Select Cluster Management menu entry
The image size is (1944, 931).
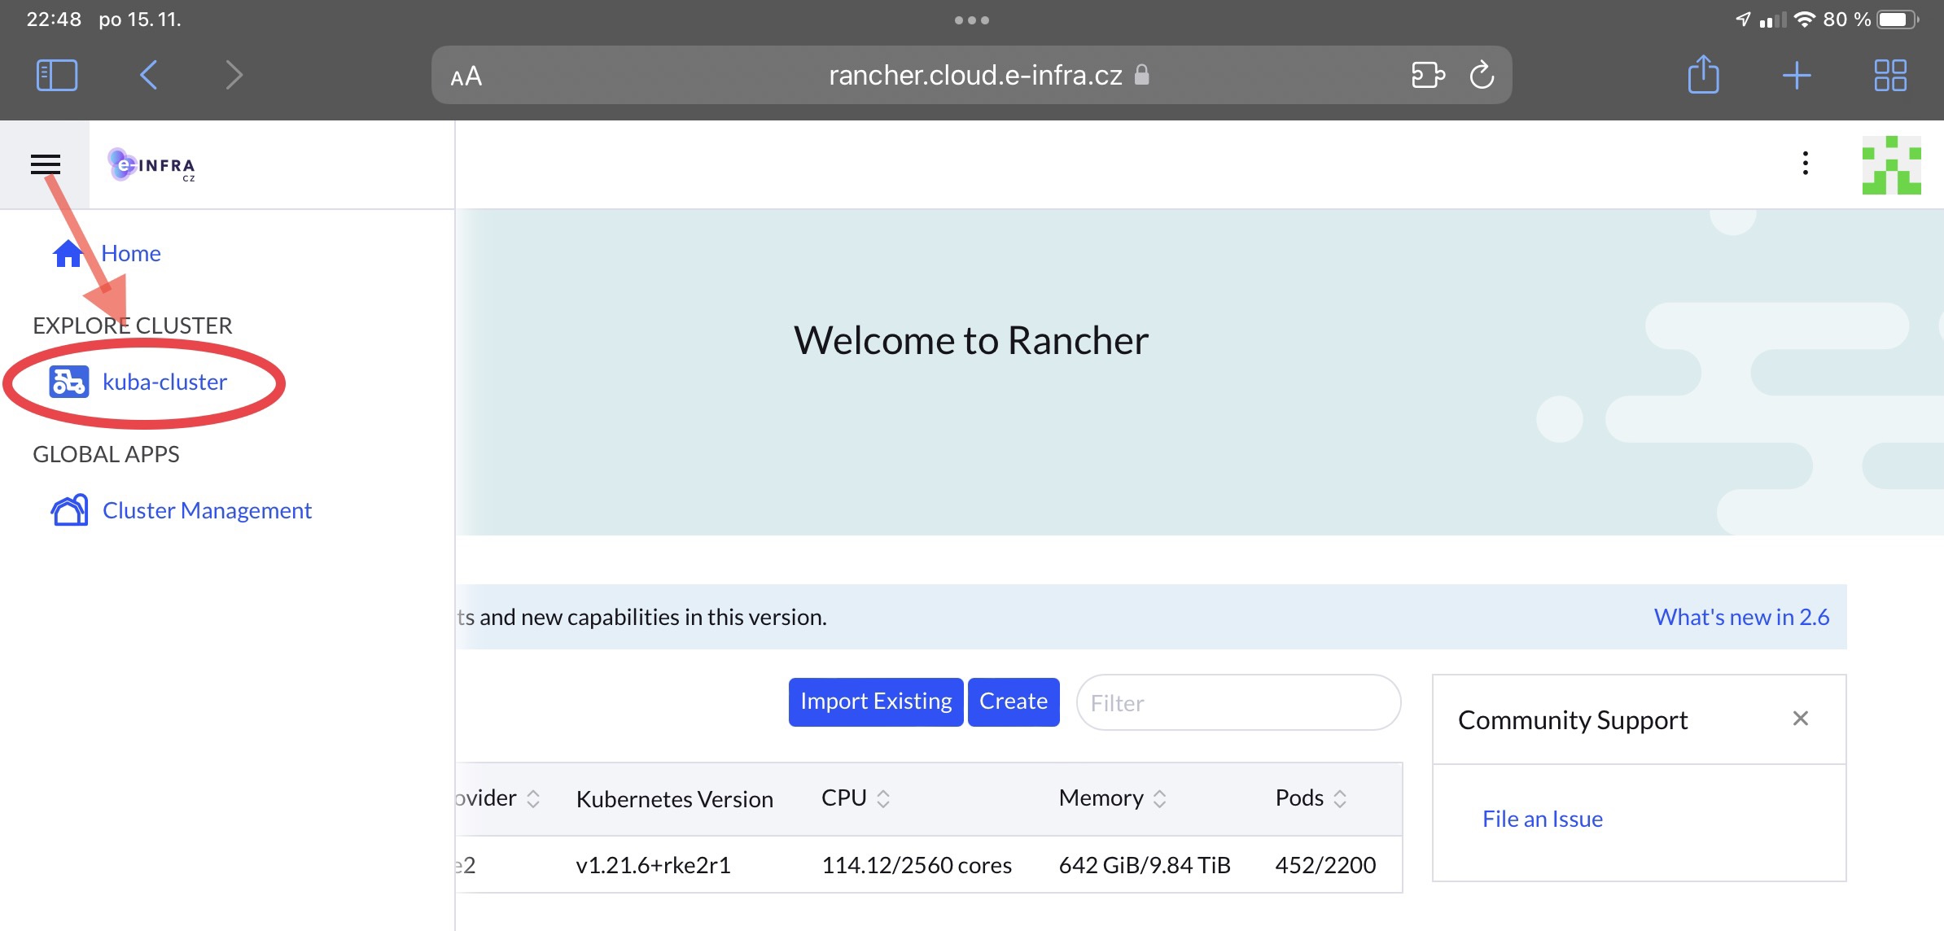(207, 510)
